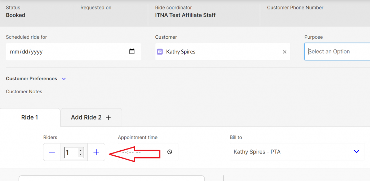Screen dimensions: 370x181
Task: Clear the Kathy Spires customer selection
Action: click(284, 52)
